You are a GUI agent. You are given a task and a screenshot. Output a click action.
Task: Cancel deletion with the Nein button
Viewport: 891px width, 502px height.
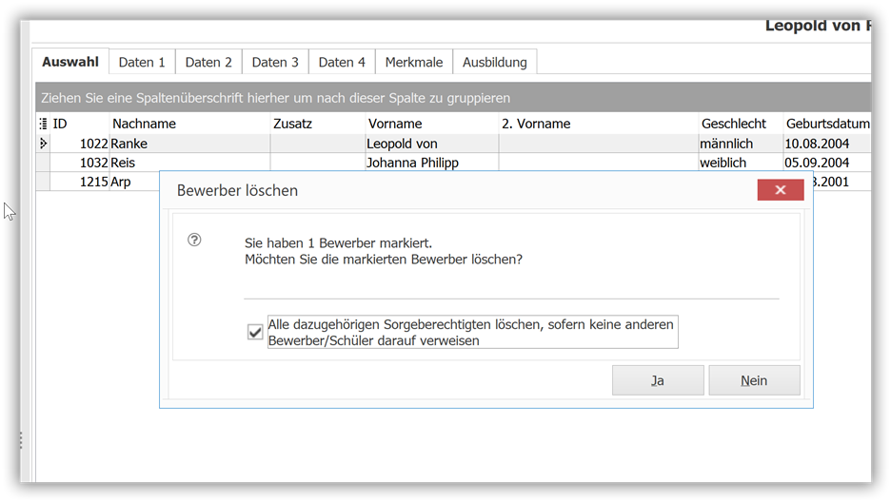754,380
